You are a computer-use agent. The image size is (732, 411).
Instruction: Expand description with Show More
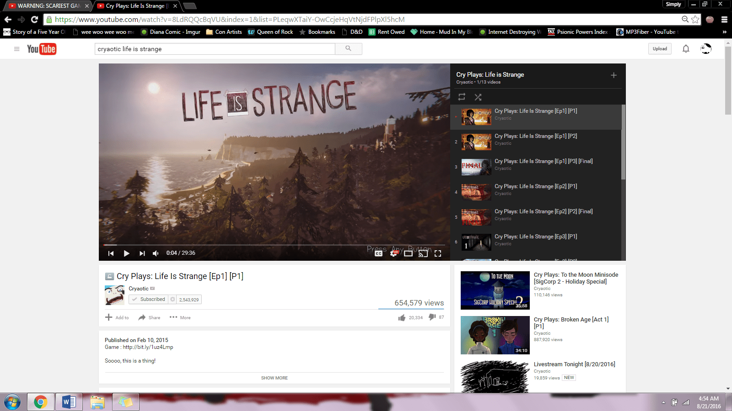[x=274, y=378]
